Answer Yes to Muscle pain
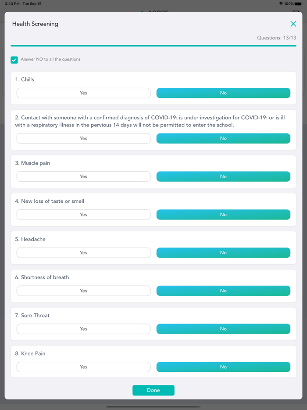The image size is (307, 410). pos(83,176)
